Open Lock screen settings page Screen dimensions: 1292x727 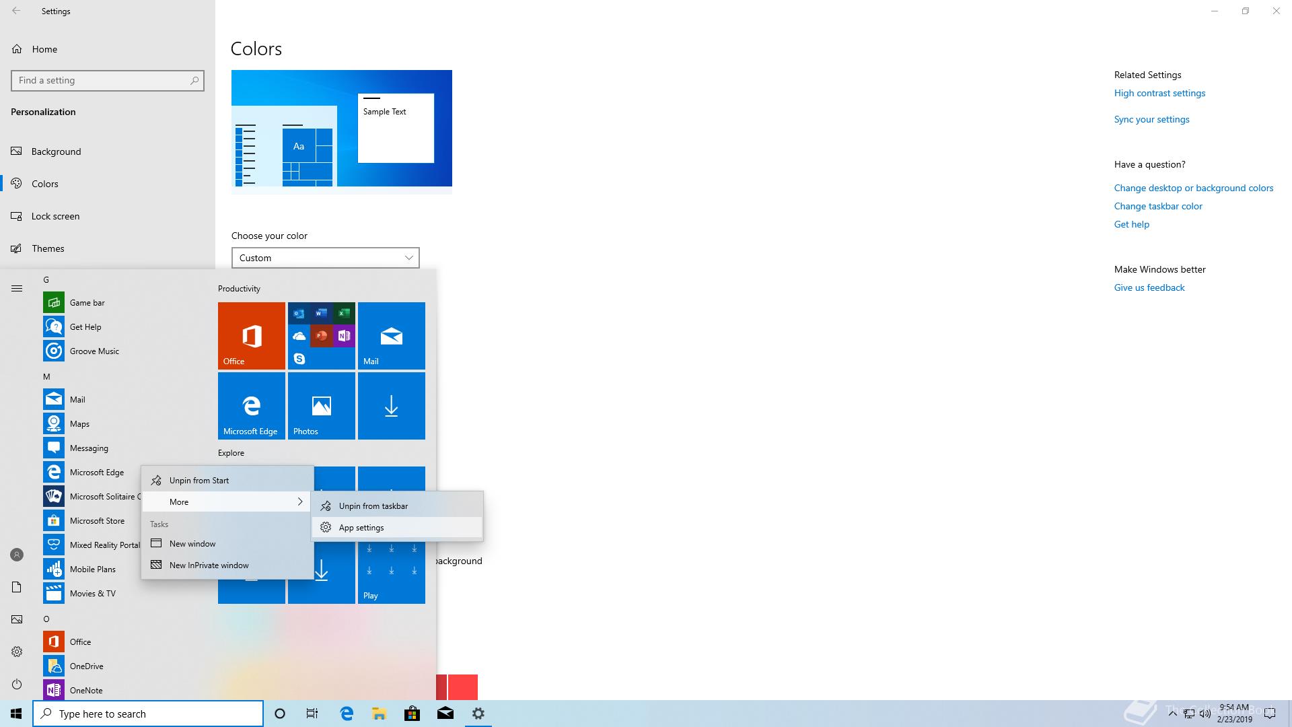[108, 216]
